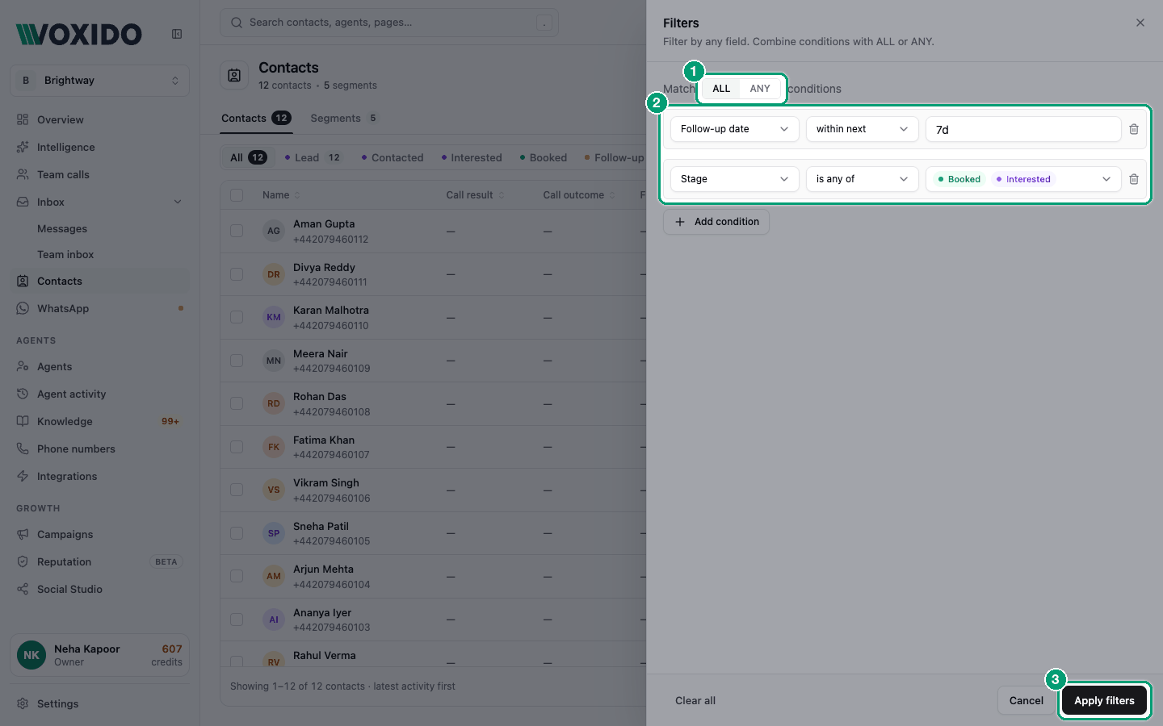Open the Knowledge base

coord(100,421)
